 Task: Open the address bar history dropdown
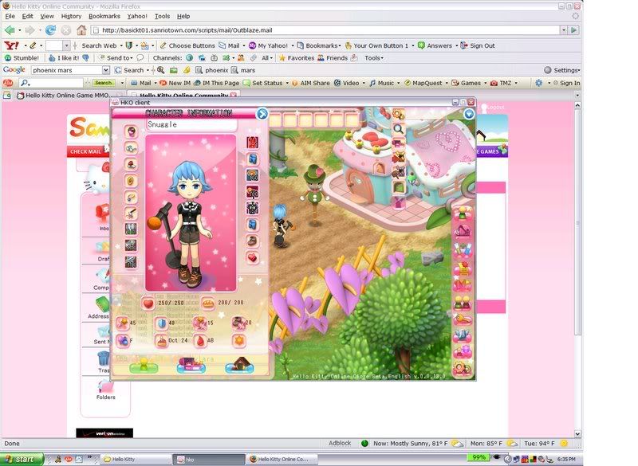click(564, 30)
